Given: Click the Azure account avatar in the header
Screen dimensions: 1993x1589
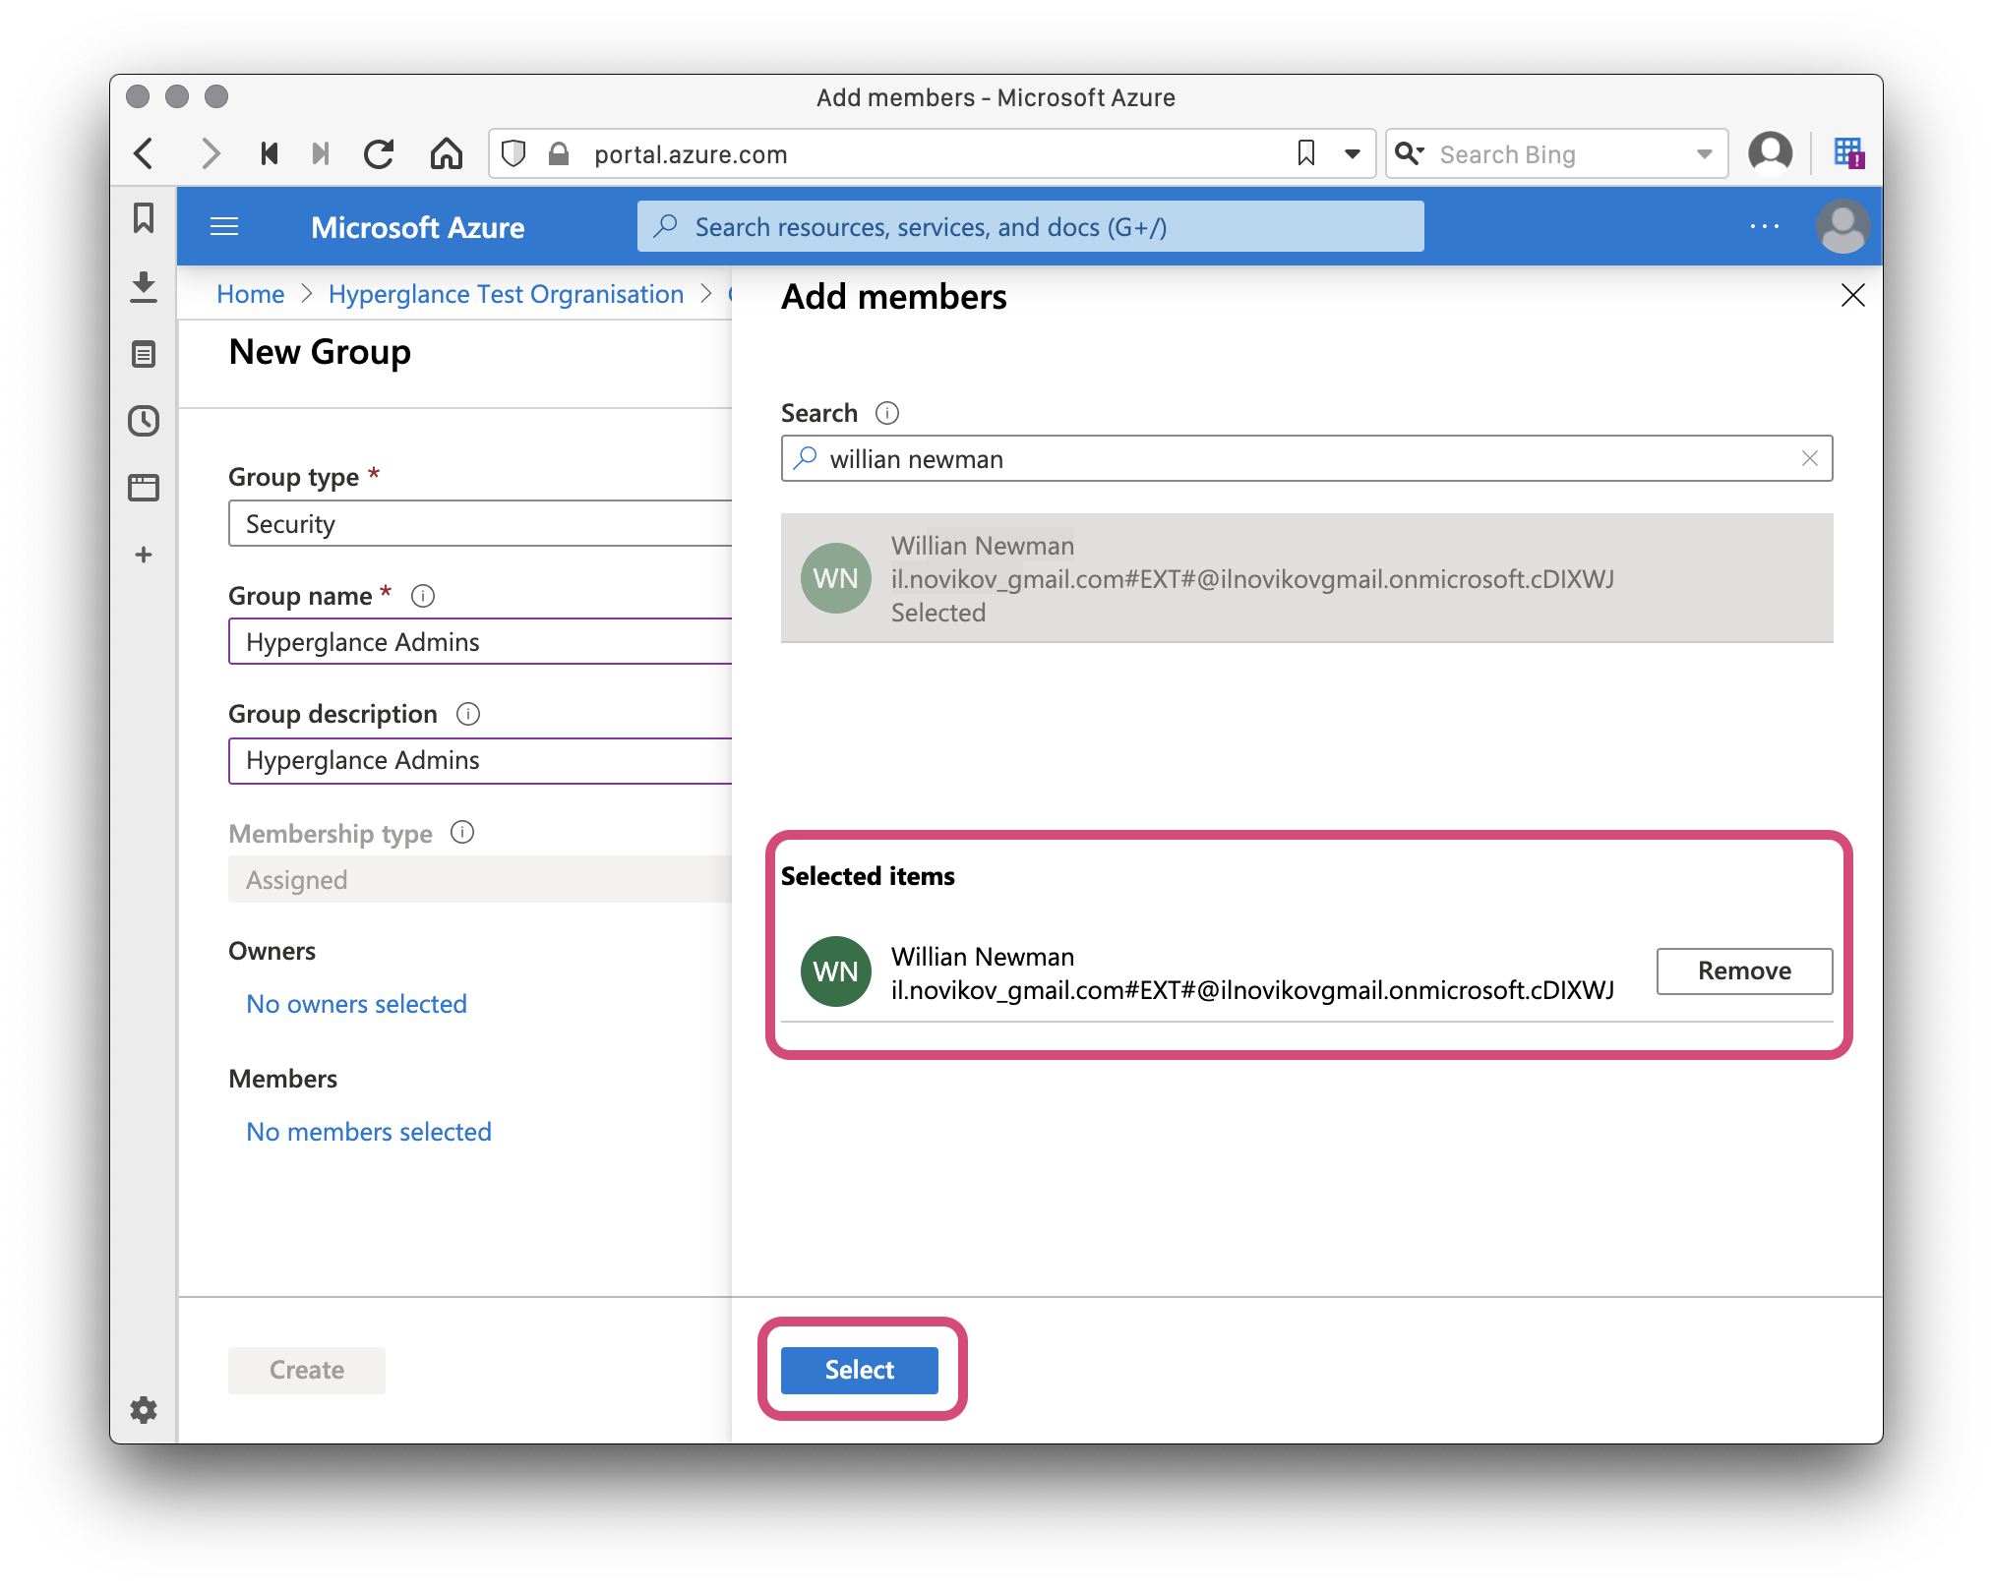Looking at the screenshot, I should (1843, 226).
